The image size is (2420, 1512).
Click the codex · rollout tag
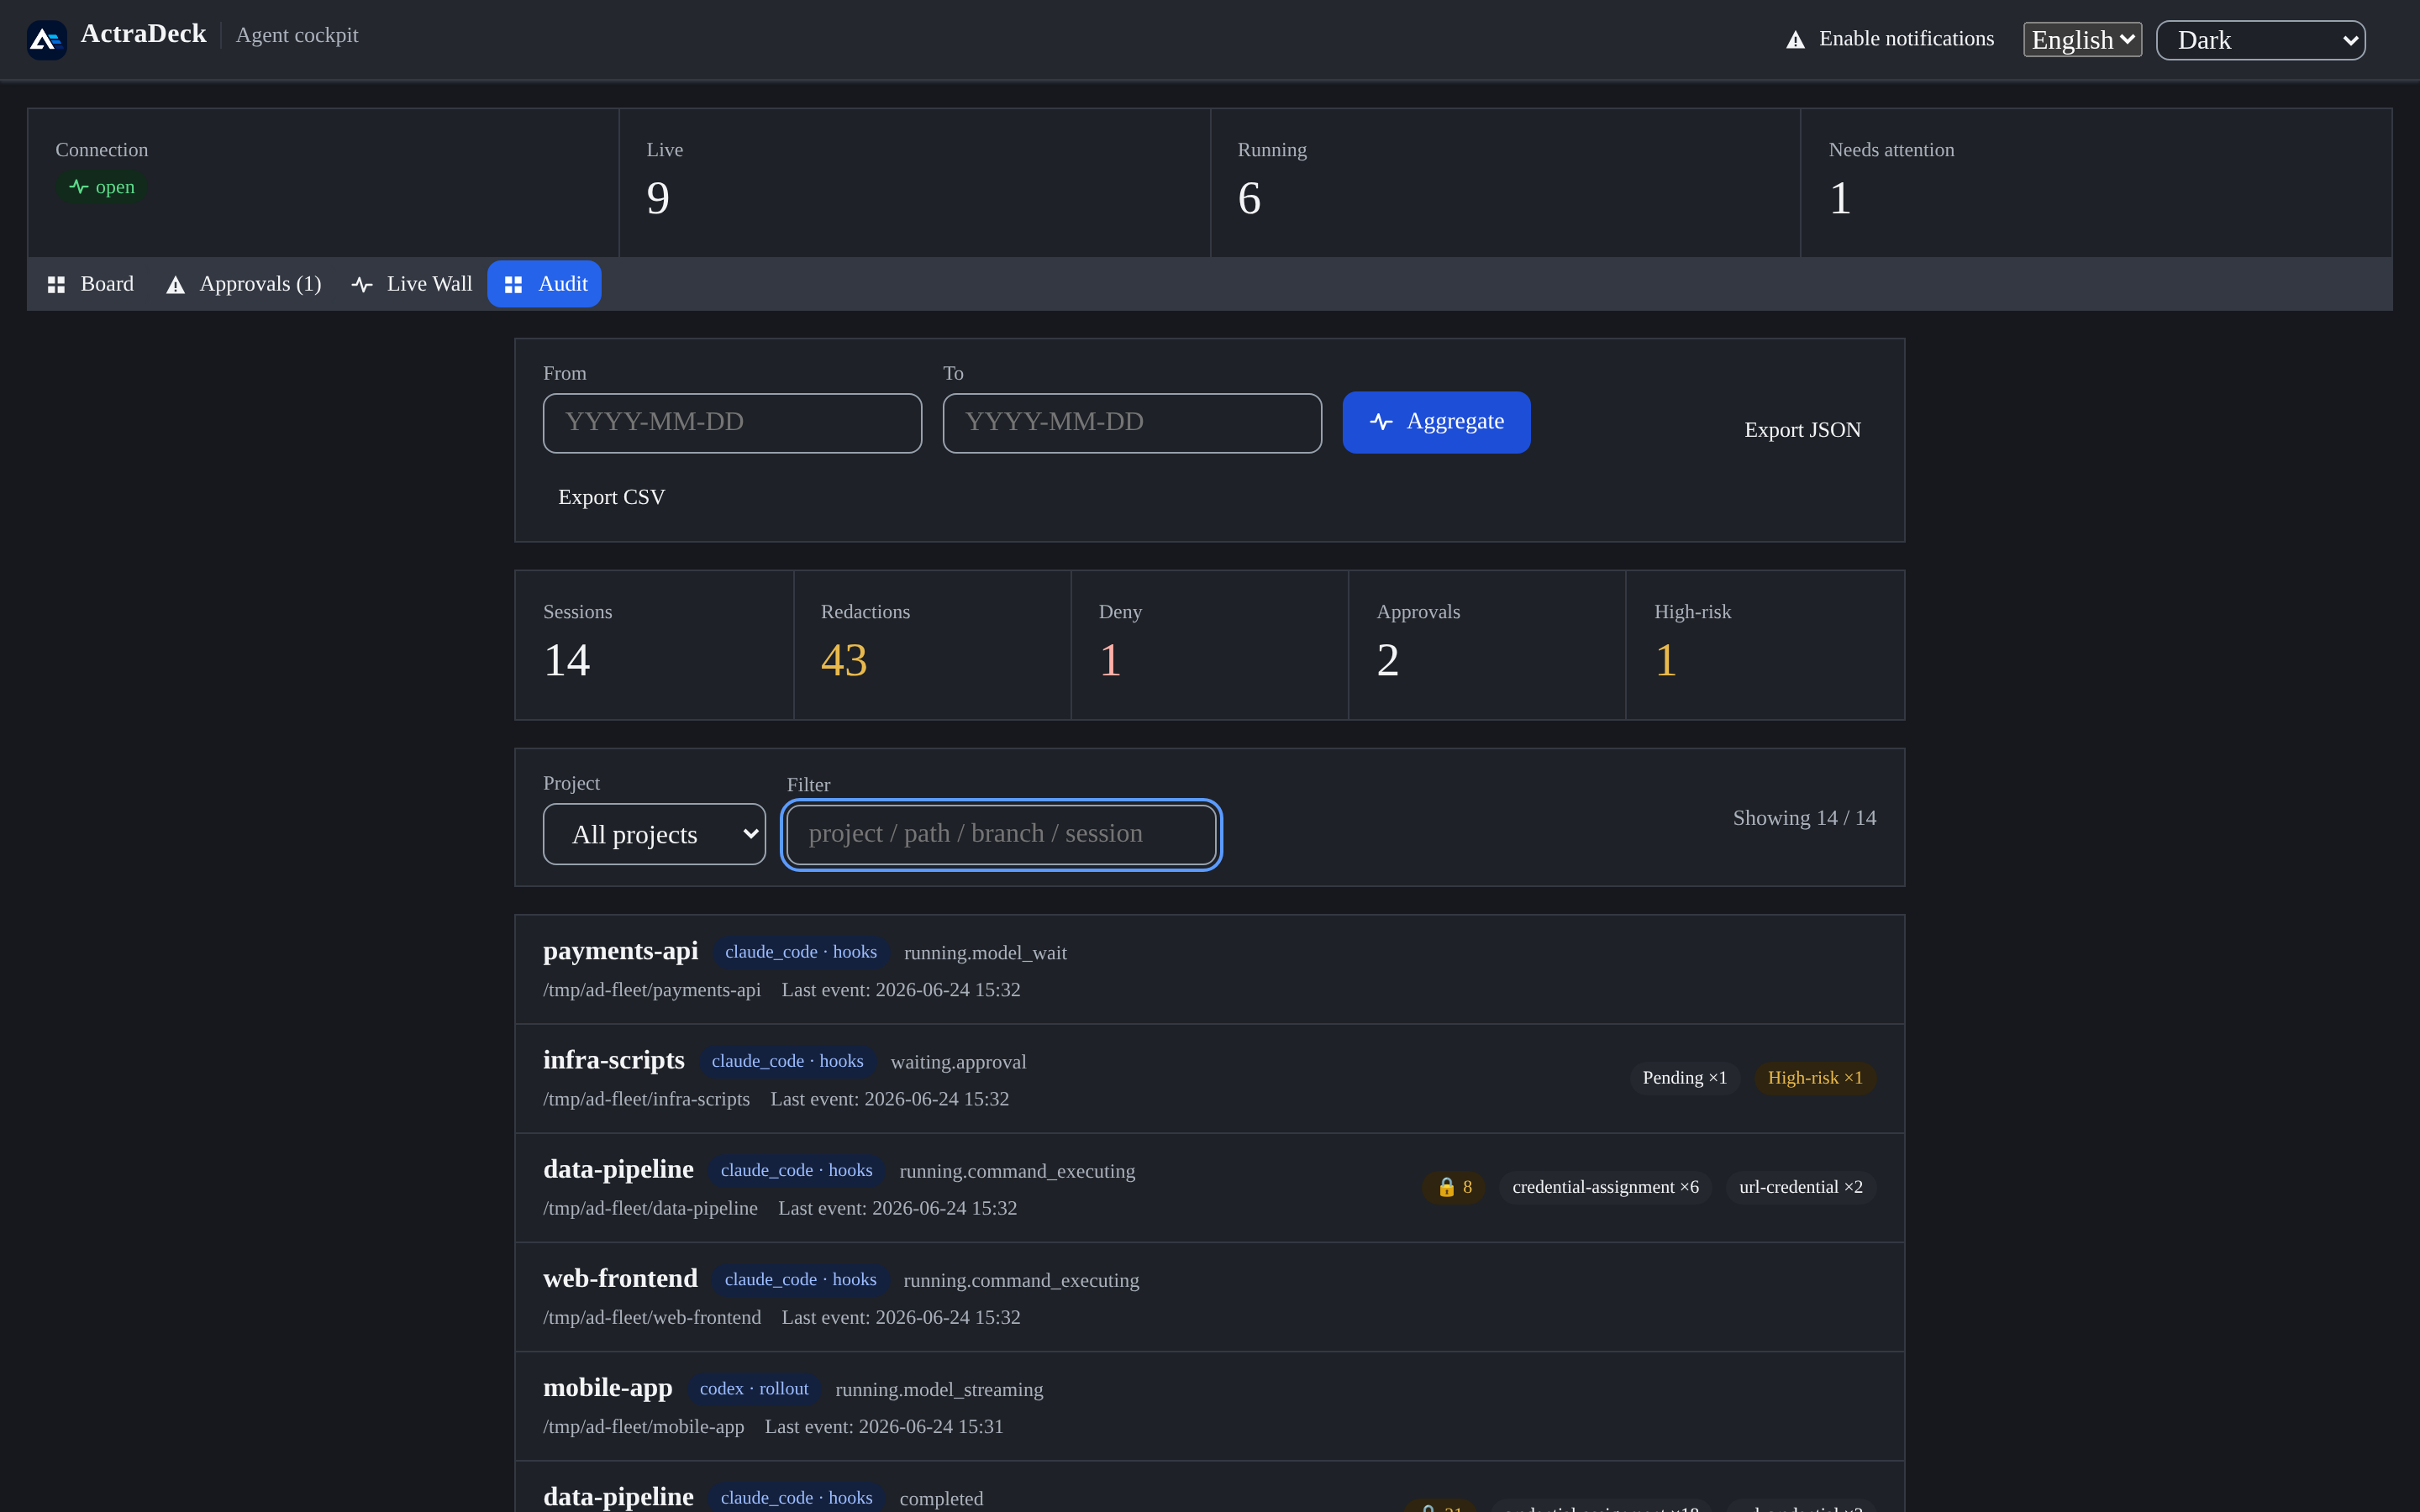coord(754,1389)
